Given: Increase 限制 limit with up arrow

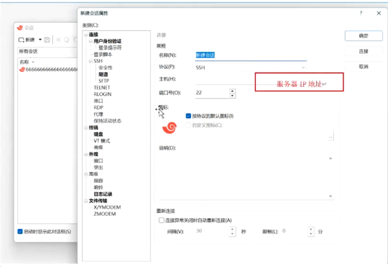Looking at the screenshot, I should [311, 229].
